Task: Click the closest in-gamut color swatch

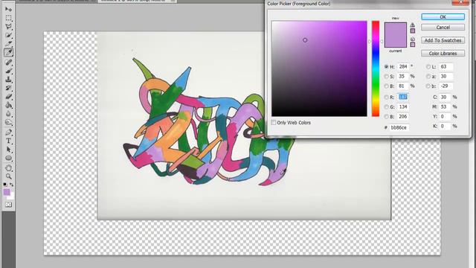Action: tap(413, 31)
